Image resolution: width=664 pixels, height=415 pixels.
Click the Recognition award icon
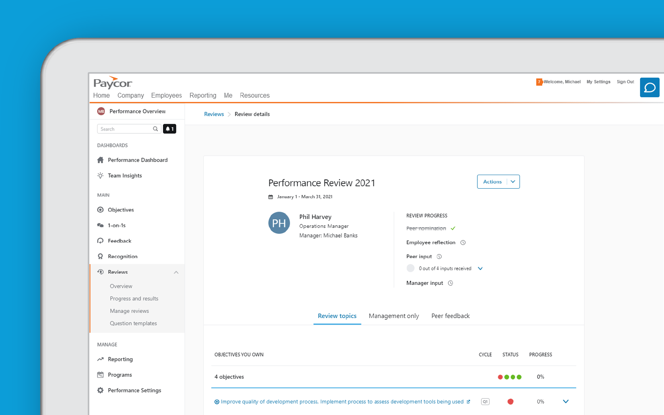coord(100,256)
